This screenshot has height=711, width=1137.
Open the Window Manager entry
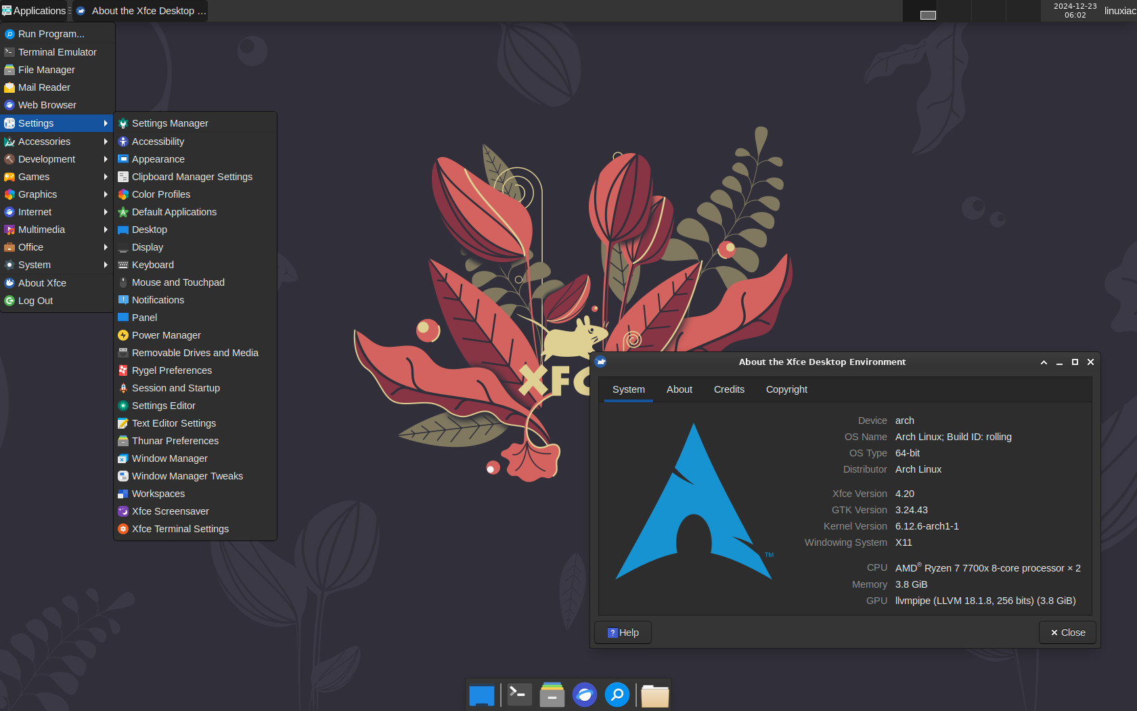coord(195,458)
